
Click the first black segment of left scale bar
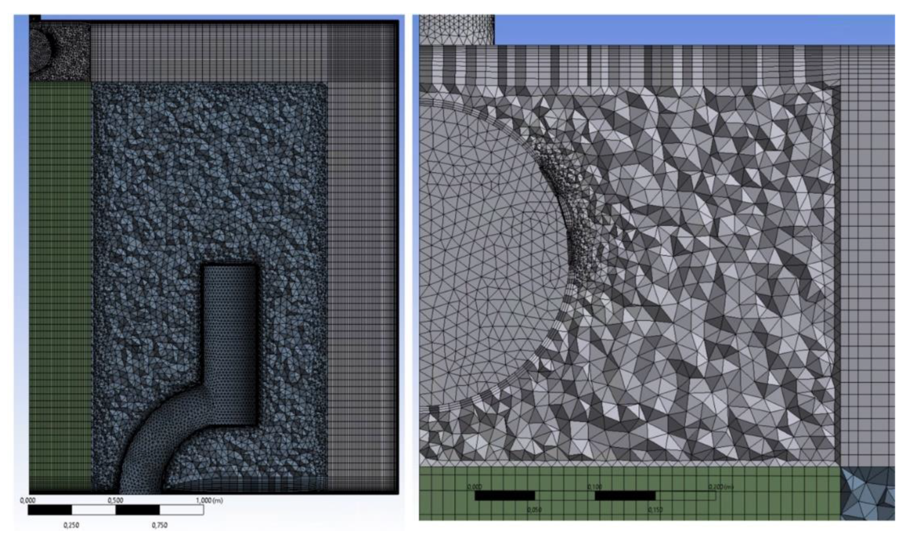point(50,510)
